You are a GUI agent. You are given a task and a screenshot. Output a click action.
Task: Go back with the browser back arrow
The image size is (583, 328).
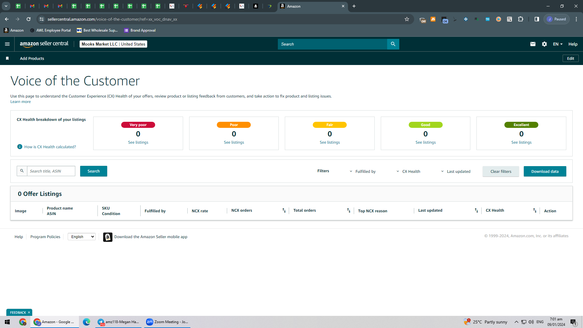pos(7,19)
